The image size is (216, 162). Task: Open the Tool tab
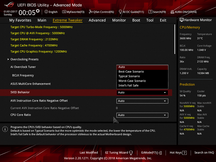click(x=150, y=20)
